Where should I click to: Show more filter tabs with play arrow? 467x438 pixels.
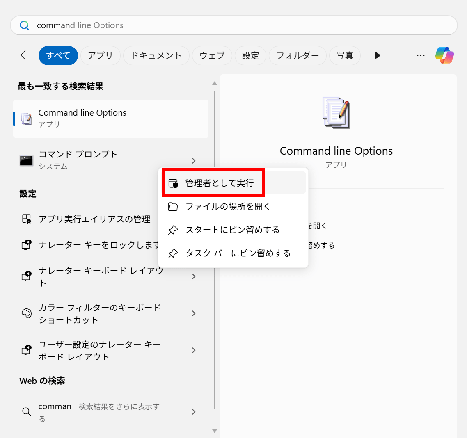click(377, 55)
